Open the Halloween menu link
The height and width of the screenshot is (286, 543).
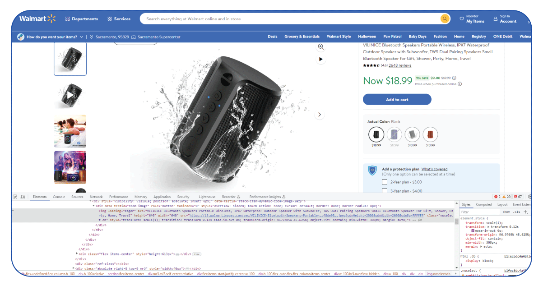(x=367, y=37)
